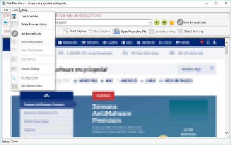Click the Web Data Miner title bar app icon
The width and height of the screenshot is (231, 145).
4,3
